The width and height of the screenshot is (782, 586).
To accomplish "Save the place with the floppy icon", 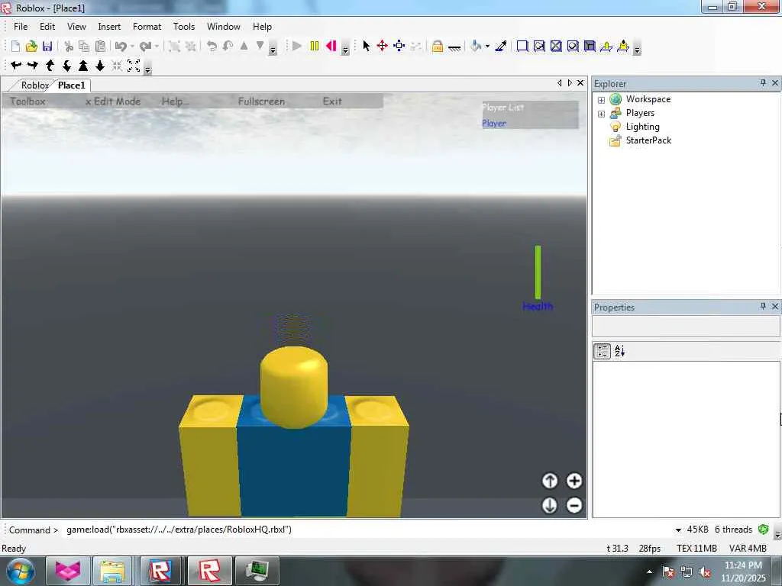I will click(x=47, y=47).
